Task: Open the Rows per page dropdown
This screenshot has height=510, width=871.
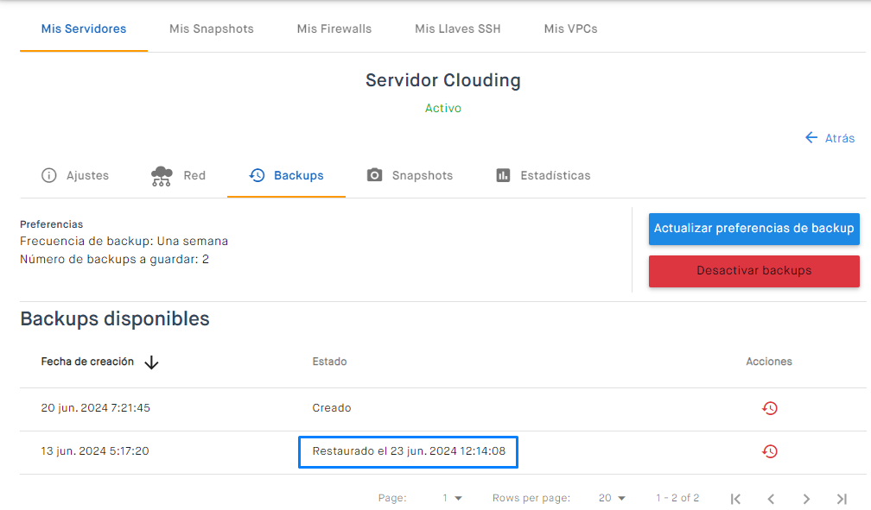Action: click(612, 498)
